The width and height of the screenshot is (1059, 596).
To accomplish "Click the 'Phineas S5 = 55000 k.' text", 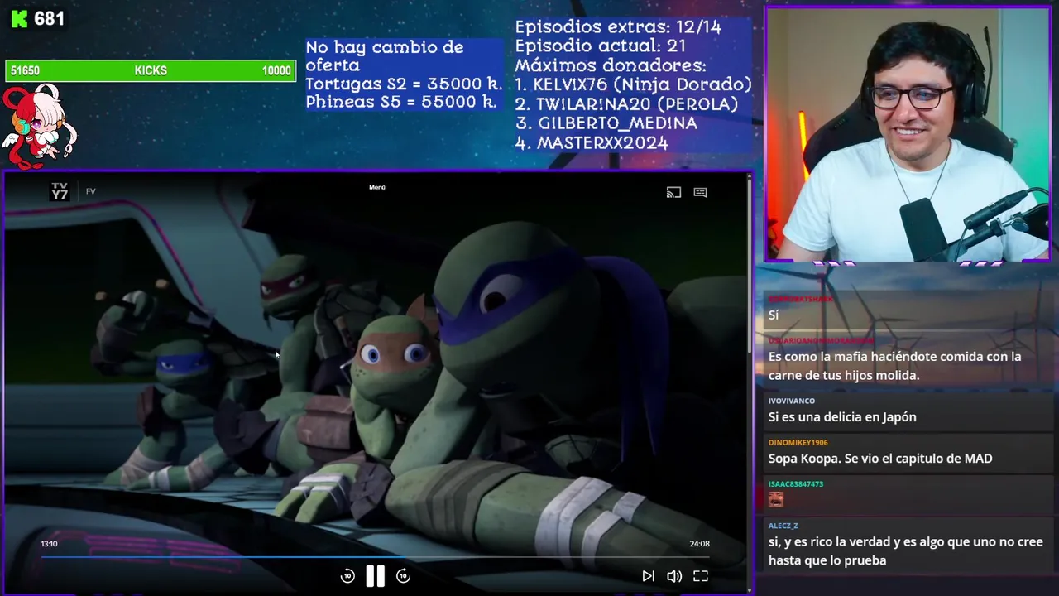I will (401, 102).
